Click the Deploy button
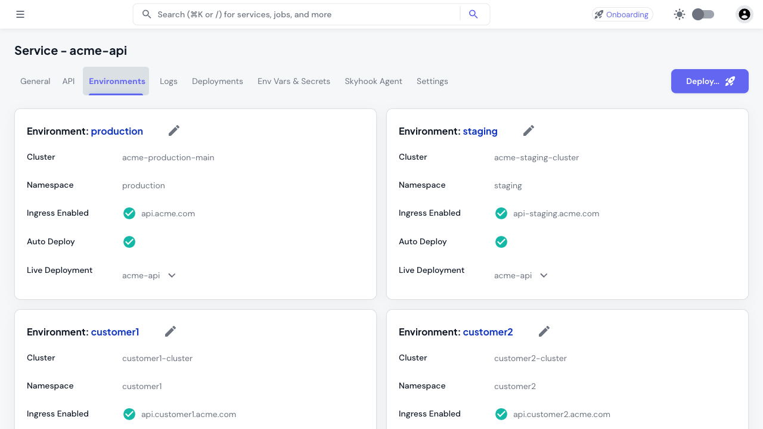 (709, 81)
